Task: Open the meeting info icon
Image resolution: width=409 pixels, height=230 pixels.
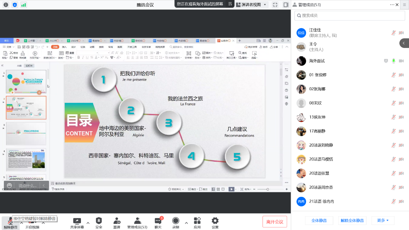Action: point(5,5)
